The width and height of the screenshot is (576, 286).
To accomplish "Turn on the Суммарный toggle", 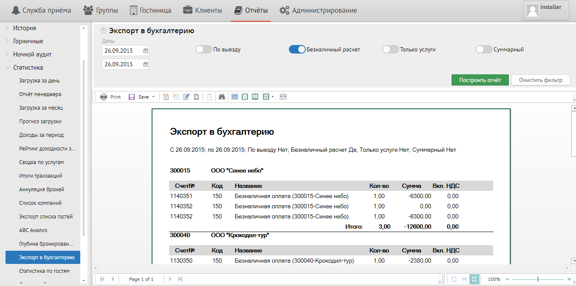I will pyautogui.click(x=484, y=50).
